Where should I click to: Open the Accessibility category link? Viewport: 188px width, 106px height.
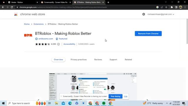69,44
